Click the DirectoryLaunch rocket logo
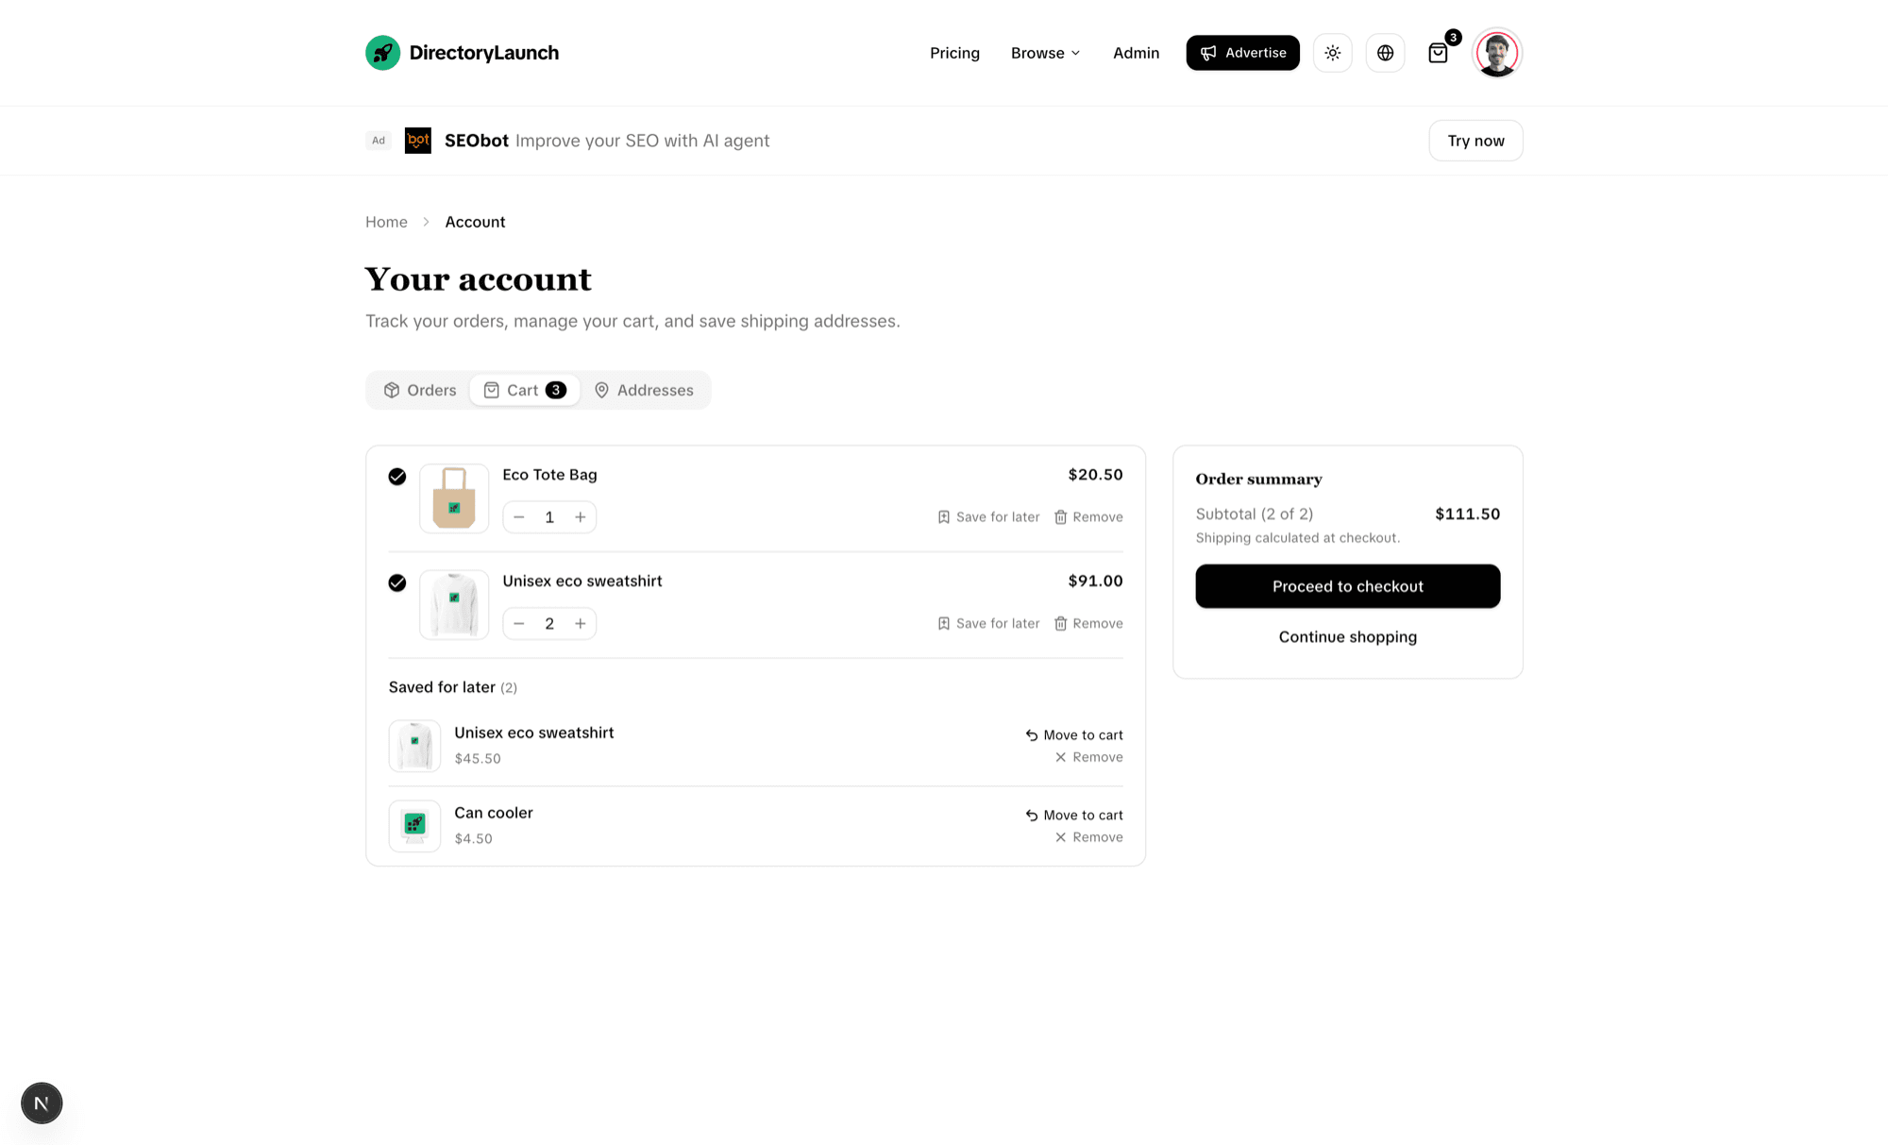This screenshot has height=1145, width=1888. click(382, 53)
